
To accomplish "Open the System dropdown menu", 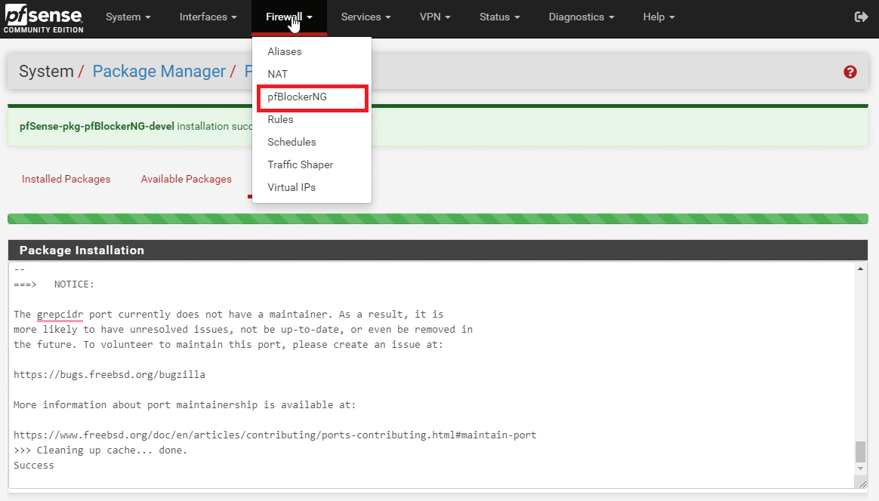I will click(128, 17).
